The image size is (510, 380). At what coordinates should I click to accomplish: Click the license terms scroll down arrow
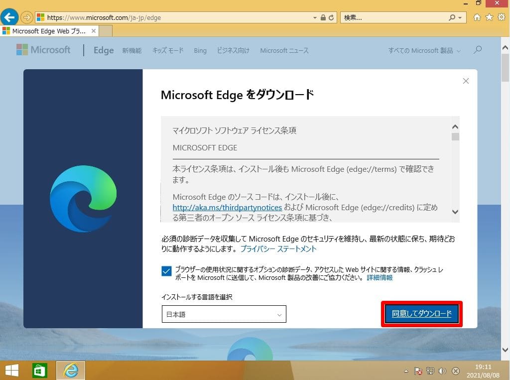pos(455,212)
